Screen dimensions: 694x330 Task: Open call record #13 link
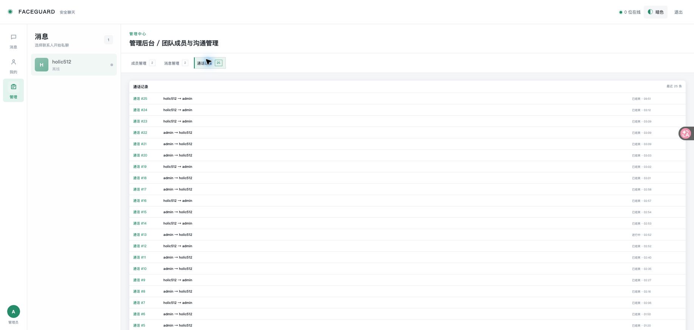(140, 235)
